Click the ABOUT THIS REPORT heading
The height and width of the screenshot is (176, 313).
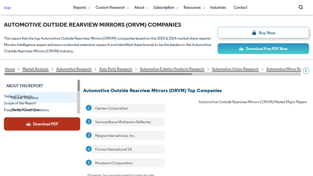pos(25,86)
